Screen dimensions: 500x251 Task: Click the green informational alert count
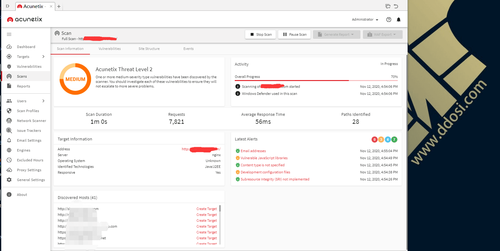coord(394,140)
